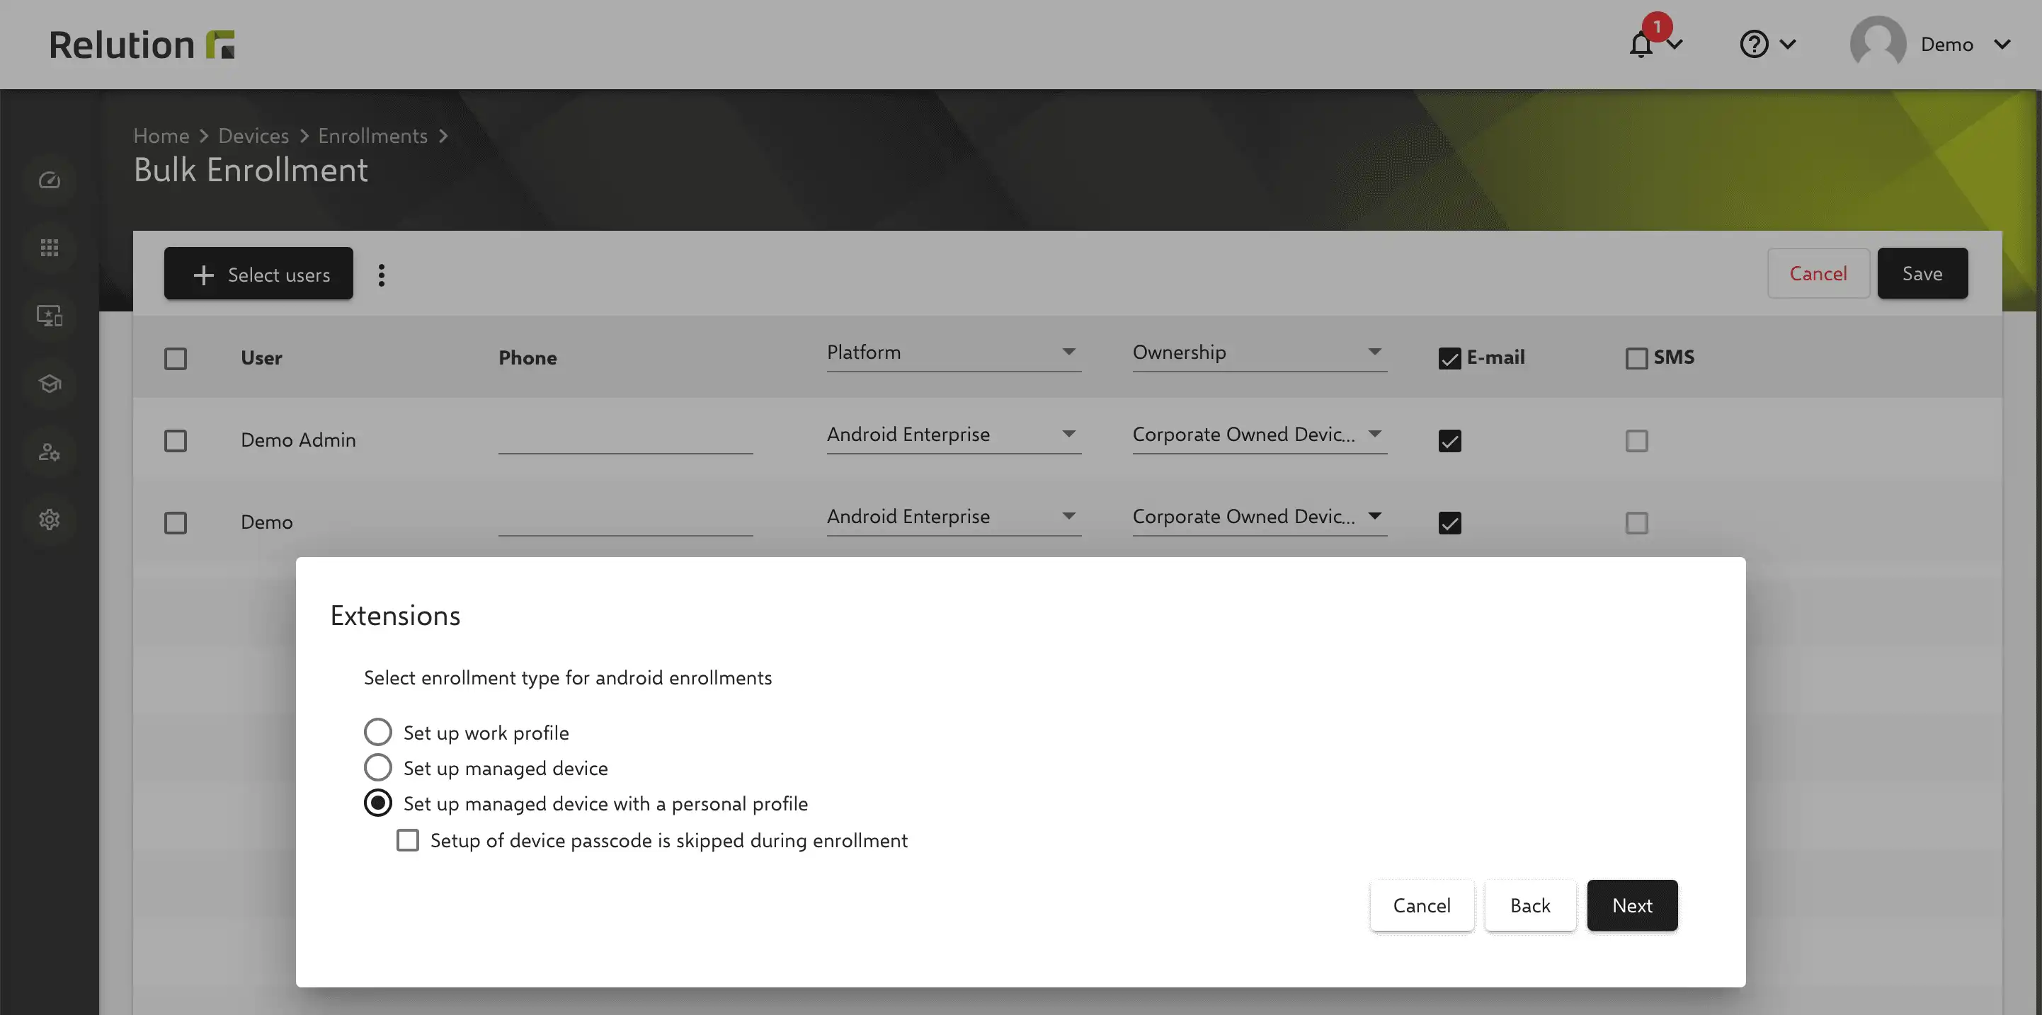2042x1015 pixels.
Task: Click the Relution logo
Action: click(142, 45)
